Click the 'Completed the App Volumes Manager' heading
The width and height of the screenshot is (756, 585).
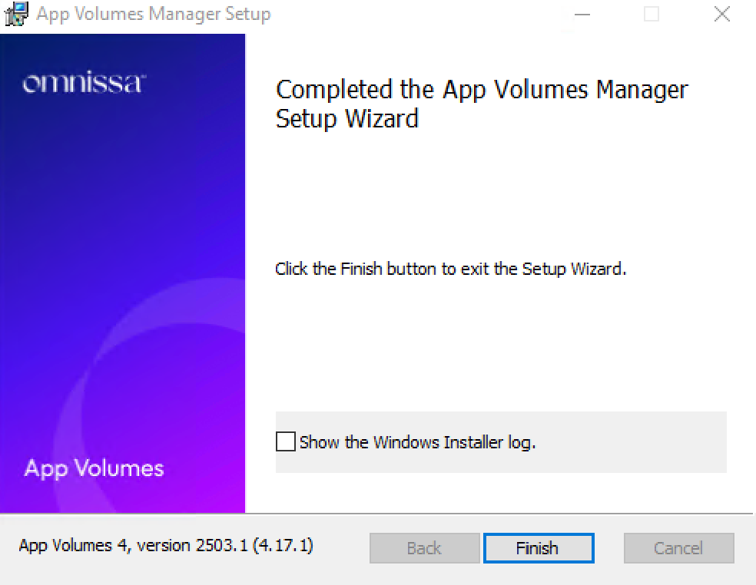482,90
